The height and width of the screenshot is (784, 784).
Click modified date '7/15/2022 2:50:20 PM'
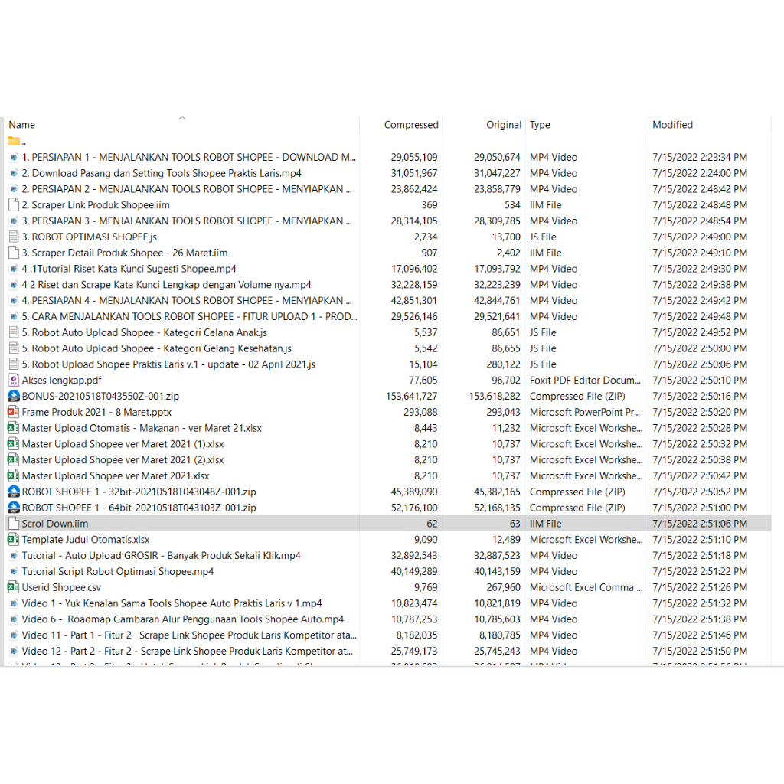click(700, 413)
